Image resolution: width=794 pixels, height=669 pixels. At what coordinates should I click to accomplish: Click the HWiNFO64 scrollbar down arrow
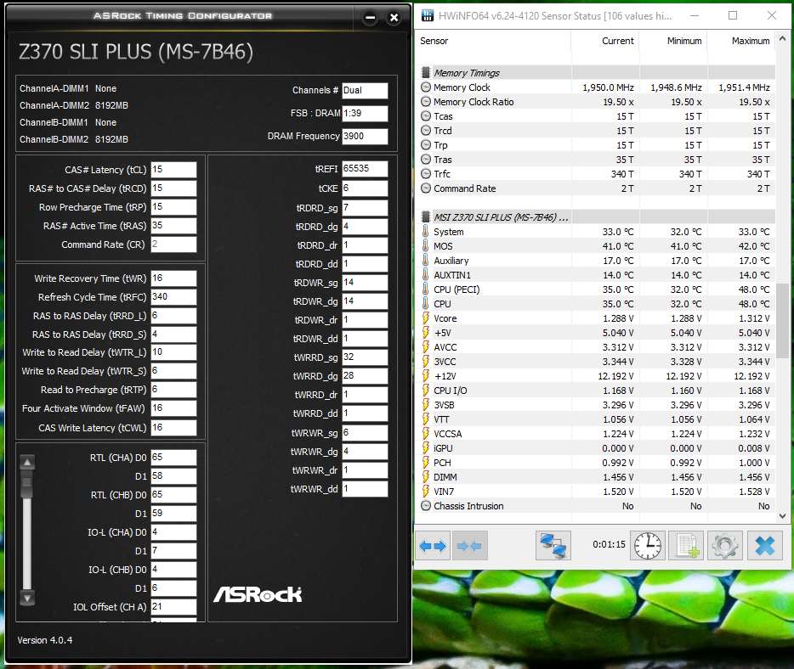tap(782, 516)
